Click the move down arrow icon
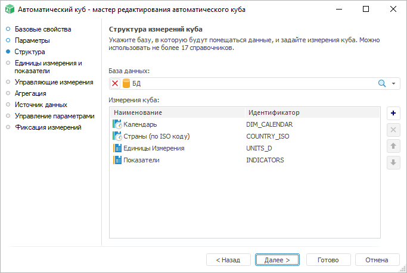Image resolution: width=407 pixels, height=273 pixels. (393, 162)
